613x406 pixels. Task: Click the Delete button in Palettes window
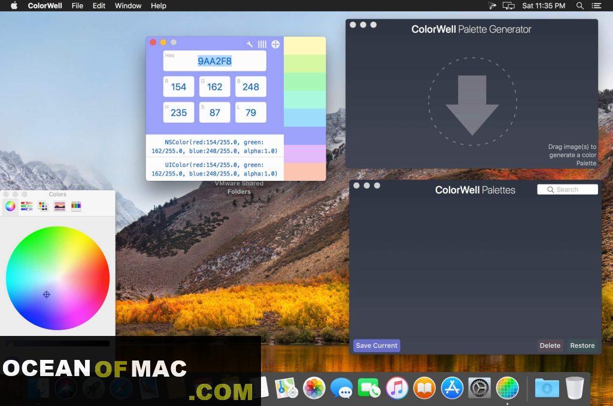click(550, 346)
